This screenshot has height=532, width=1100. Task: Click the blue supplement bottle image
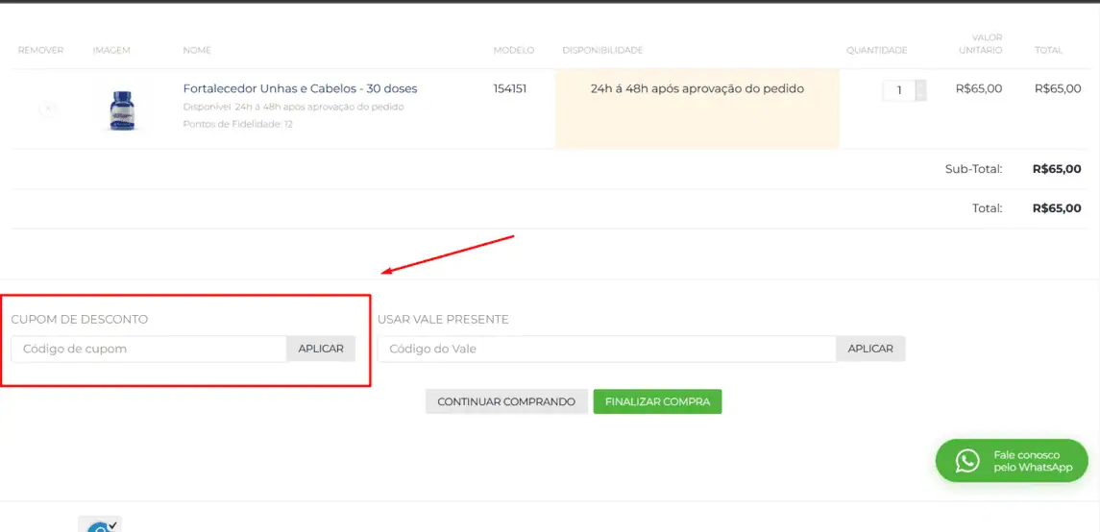[122, 109]
